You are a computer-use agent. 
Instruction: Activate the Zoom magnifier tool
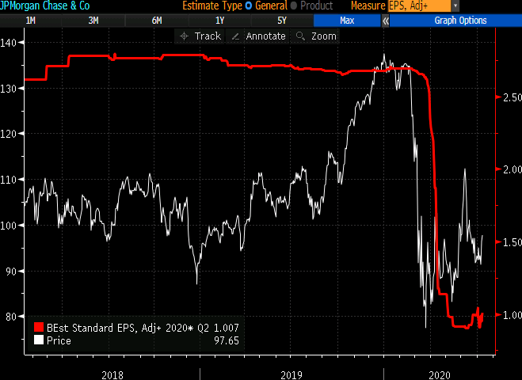coord(315,36)
